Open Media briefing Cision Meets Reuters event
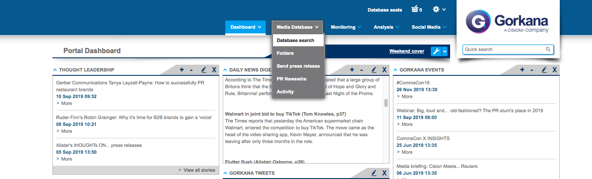Screen dimensions: 592x179 click(x=437, y=166)
